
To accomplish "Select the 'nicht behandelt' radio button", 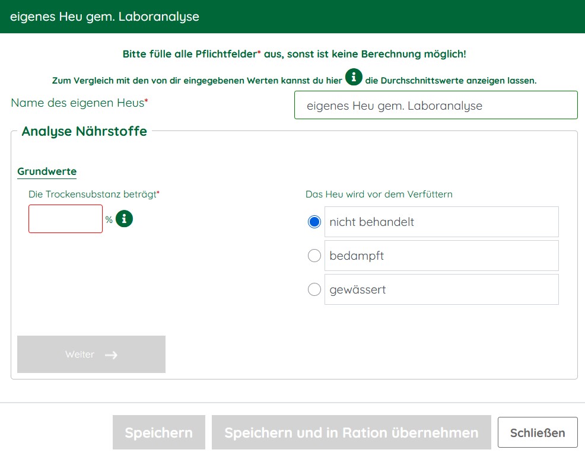I will (314, 222).
